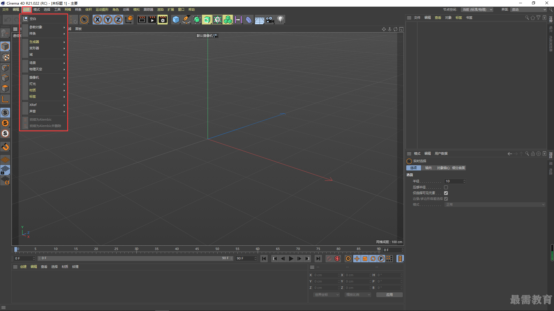Toggle the X axis lock icon
This screenshot has width=554, height=311.
point(98,20)
